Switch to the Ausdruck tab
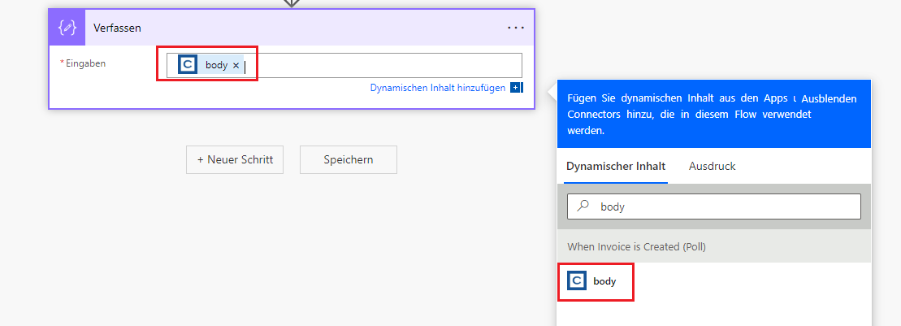The image size is (901, 326). coord(712,166)
